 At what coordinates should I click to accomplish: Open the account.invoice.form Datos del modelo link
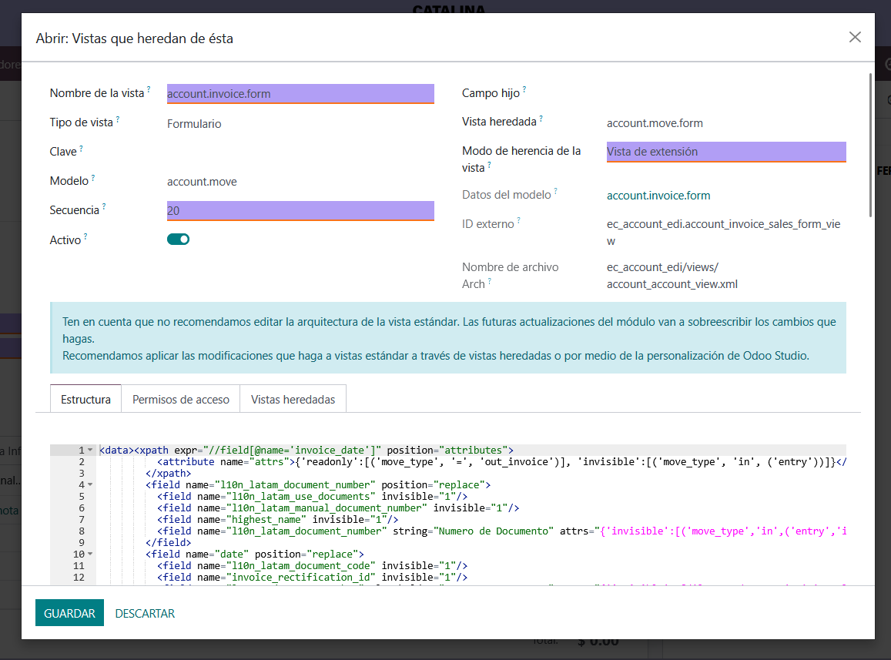pos(658,196)
